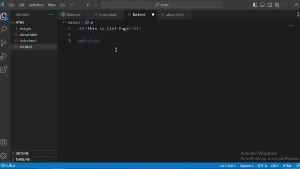Viewport: 300px width, 169px height.
Task: Open the Manage settings gear
Action: [x=4, y=155]
